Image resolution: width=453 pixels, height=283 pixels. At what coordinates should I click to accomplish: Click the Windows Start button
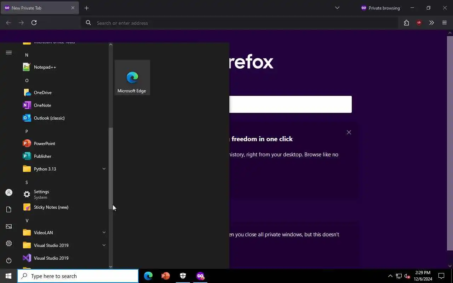point(8,276)
